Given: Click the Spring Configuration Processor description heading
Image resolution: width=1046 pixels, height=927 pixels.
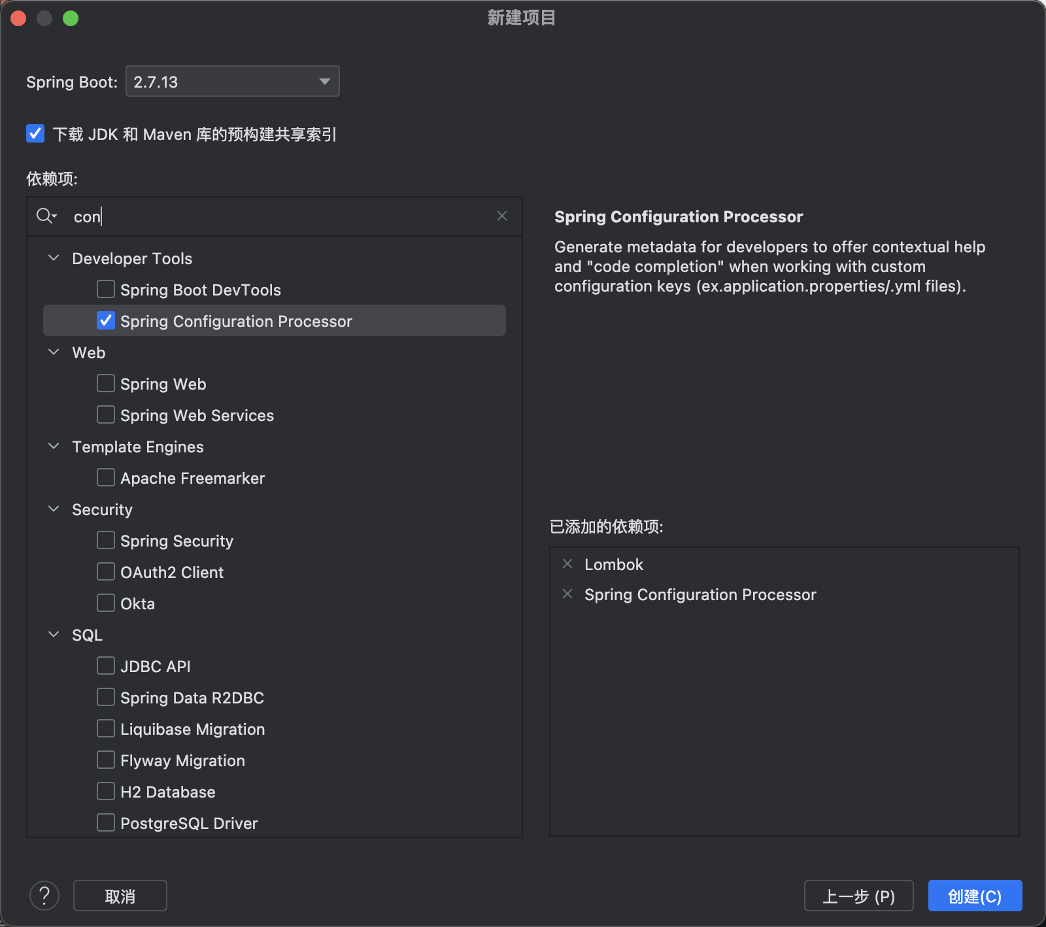Looking at the screenshot, I should (679, 216).
